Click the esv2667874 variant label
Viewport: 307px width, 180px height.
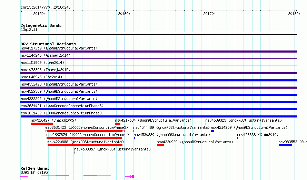pyautogui.click(x=88, y=135)
